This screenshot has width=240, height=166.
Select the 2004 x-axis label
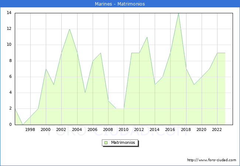(x=77, y=129)
